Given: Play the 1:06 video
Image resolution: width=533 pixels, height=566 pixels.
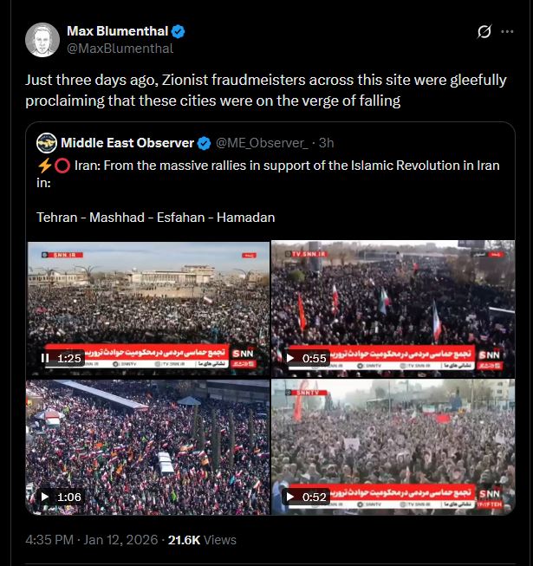Looking at the screenshot, I should tap(45, 497).
